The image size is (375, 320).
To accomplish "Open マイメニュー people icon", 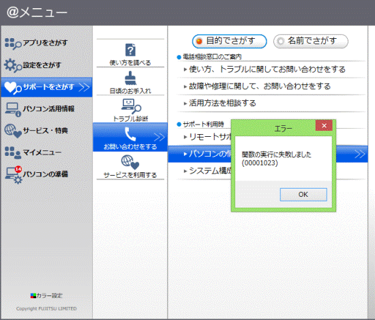I will click(13, 153).
